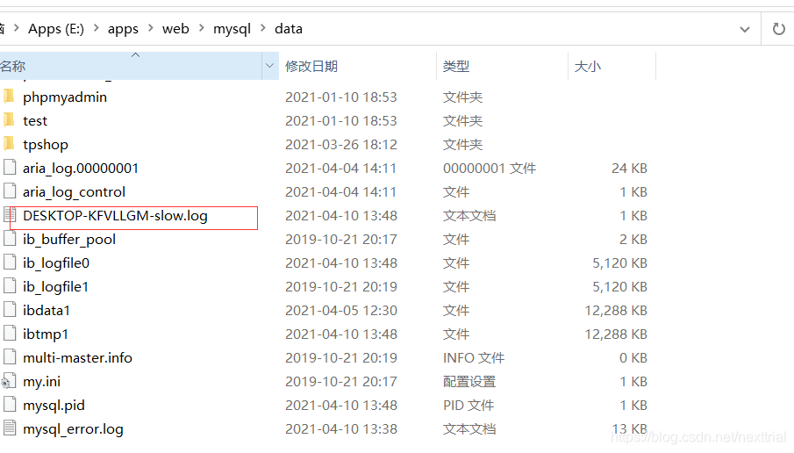The width and height of the screenshot is (794, 453).
Task: Click mysql_error.log date 2021-04-10 13:38
Action: [x=341, y=428]
